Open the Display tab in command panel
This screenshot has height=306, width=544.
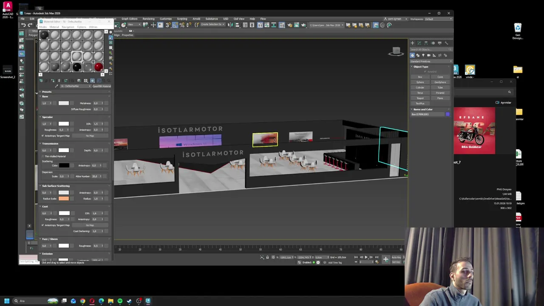(439, 43)
